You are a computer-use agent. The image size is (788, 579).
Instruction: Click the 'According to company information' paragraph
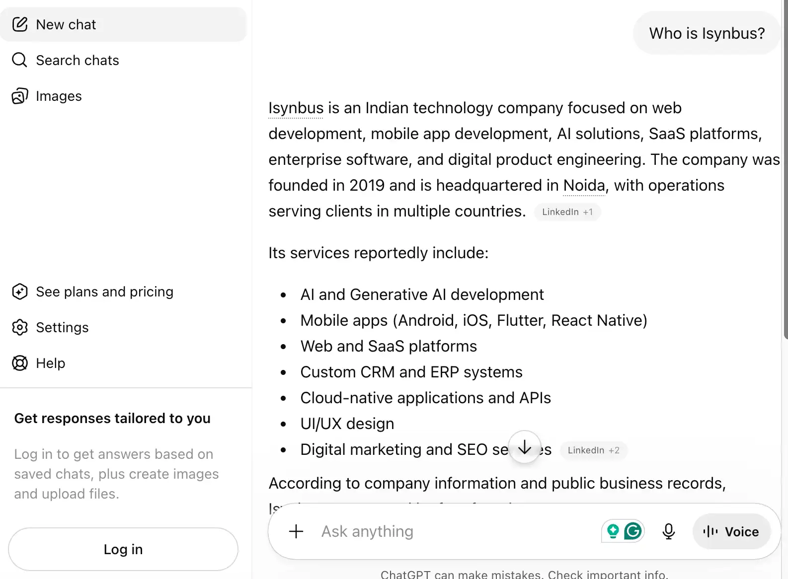pos(497,484)
